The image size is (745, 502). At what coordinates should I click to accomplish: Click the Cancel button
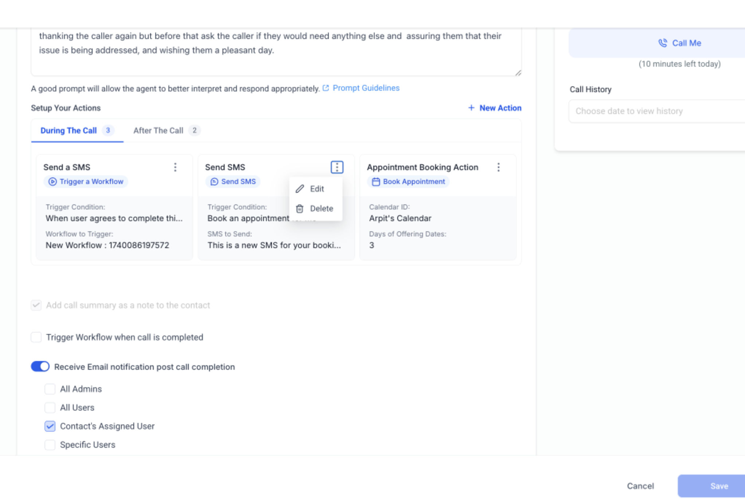click(640, 486)
